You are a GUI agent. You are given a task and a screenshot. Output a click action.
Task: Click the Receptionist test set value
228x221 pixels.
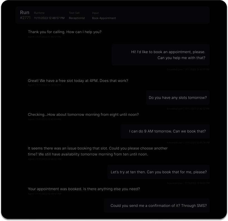77,18
